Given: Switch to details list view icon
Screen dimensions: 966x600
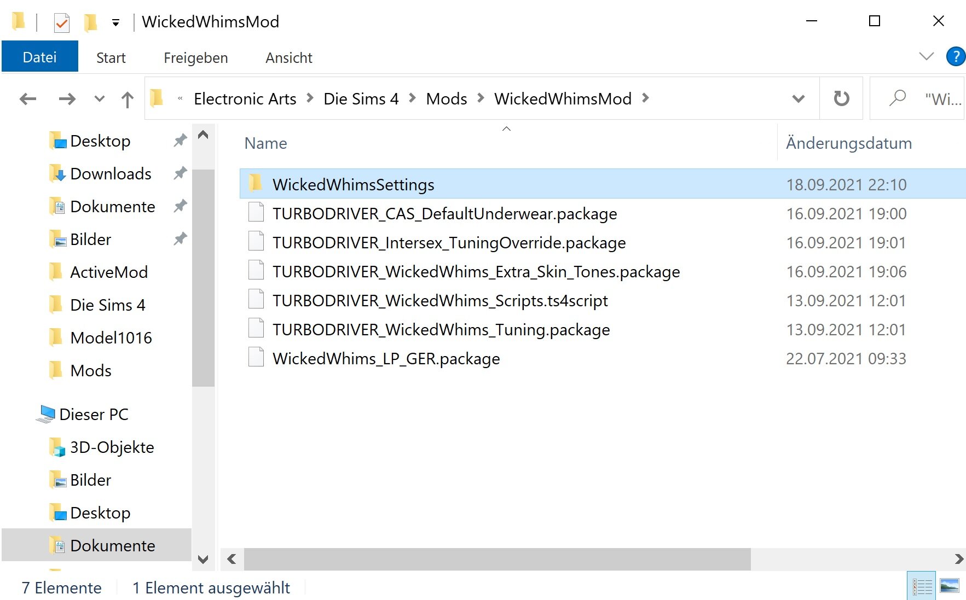Looking at the screenshot, I should [922, 586].
